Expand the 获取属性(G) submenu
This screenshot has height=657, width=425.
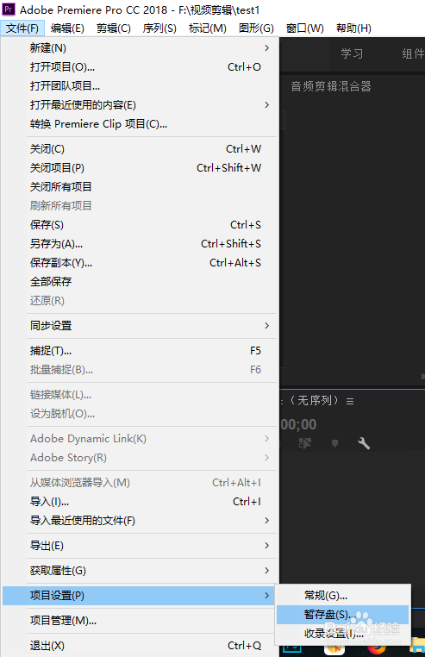pos(141,571)
